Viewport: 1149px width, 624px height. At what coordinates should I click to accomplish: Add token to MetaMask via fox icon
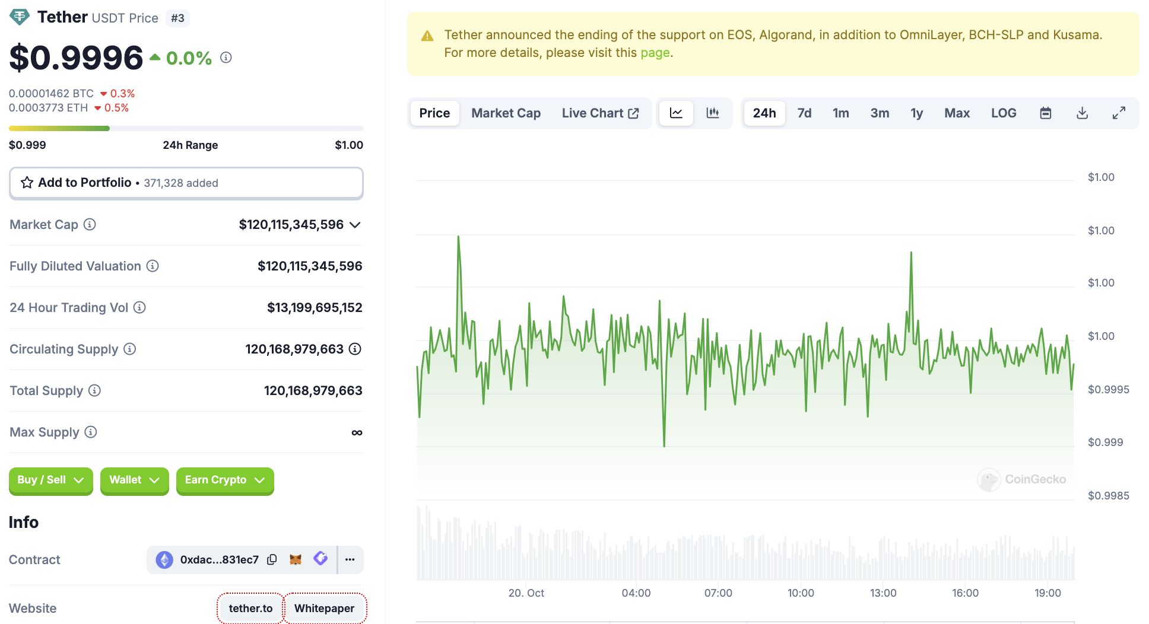point(296,559)
